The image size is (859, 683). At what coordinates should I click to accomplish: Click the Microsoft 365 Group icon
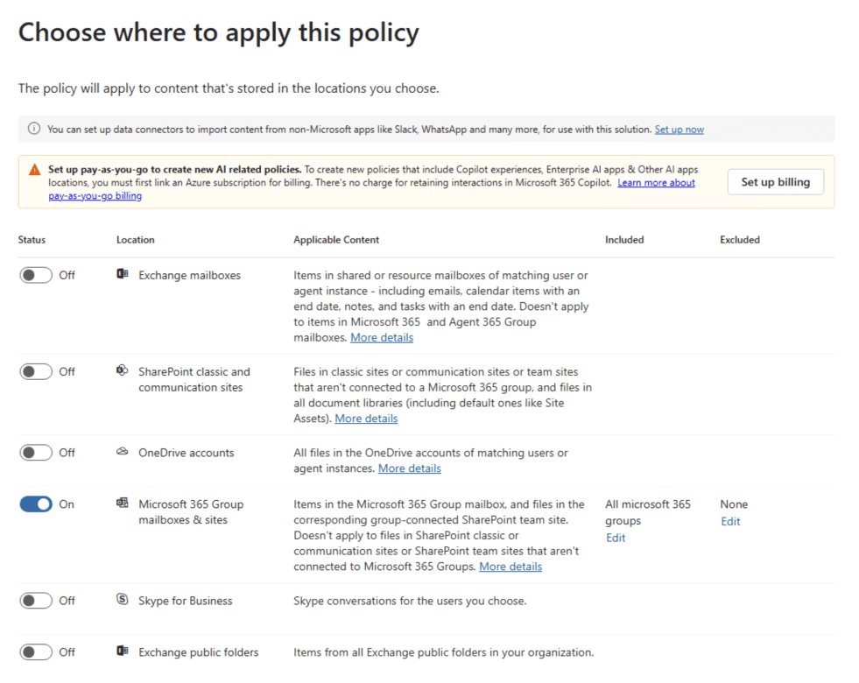[x=123, y=504]
